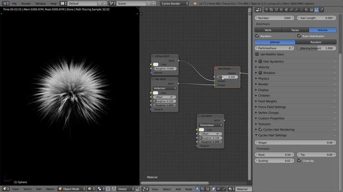Viewport: 343px width, 192px height.
Task: Expand the Render panel
Action: pyautogui.click(x=263, y=84)
